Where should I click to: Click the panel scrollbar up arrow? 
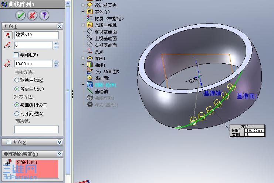(x=68, y=3)
